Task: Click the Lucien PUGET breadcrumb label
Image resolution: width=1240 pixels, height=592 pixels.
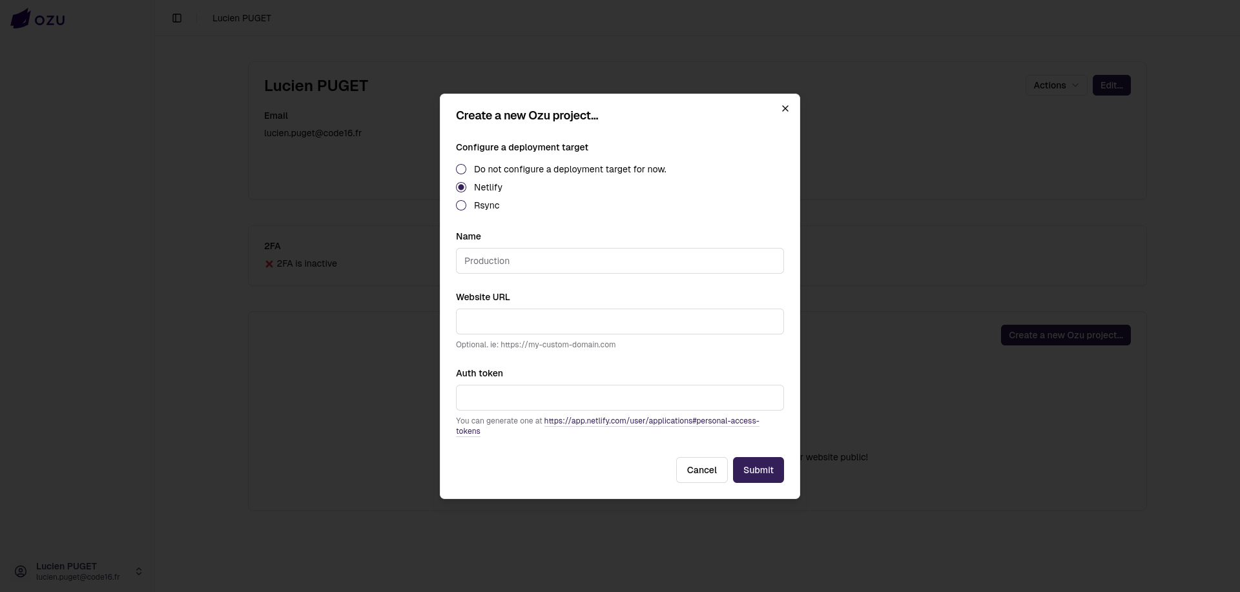Action: (x=242, y=18)
